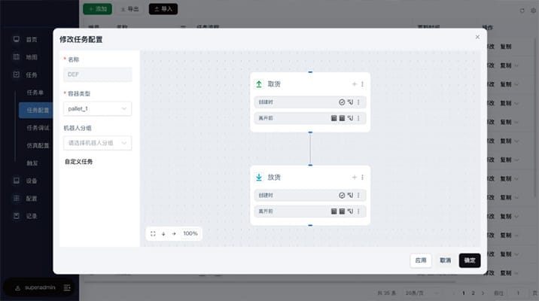Click the 名称 input field containing DEF
This screenshot has height=301, width=539.
98,74
